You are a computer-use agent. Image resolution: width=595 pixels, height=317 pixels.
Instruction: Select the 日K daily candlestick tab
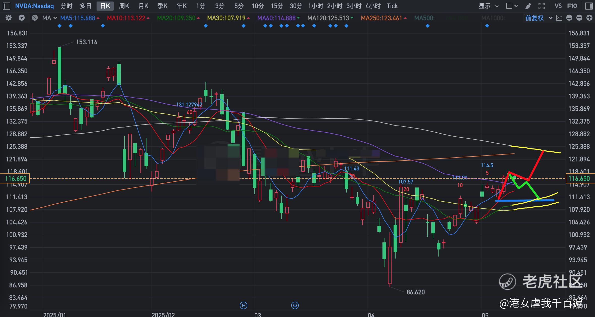(105, 6)
